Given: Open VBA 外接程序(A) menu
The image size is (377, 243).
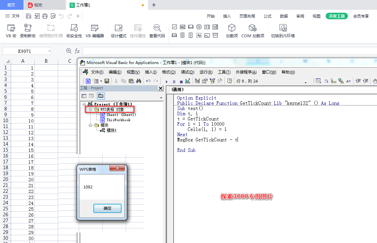Looking at the screenshot, I should pyautogui.click(x=246, y=72).
